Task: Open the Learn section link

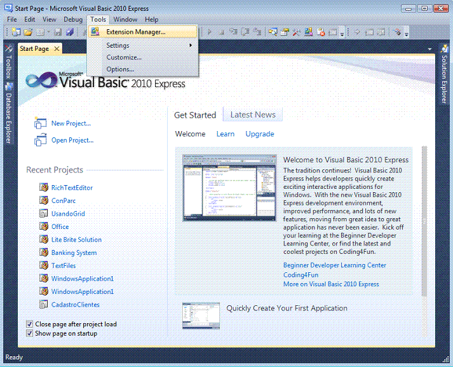Action: pyautogui.click(x=226, y=134)
